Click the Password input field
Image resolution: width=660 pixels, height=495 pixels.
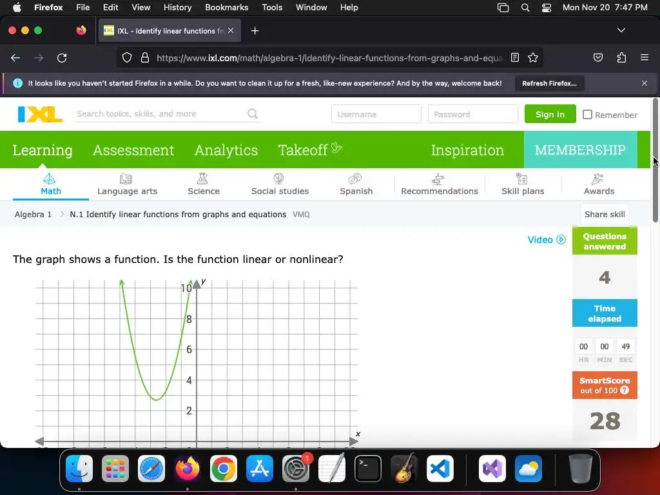473,114
